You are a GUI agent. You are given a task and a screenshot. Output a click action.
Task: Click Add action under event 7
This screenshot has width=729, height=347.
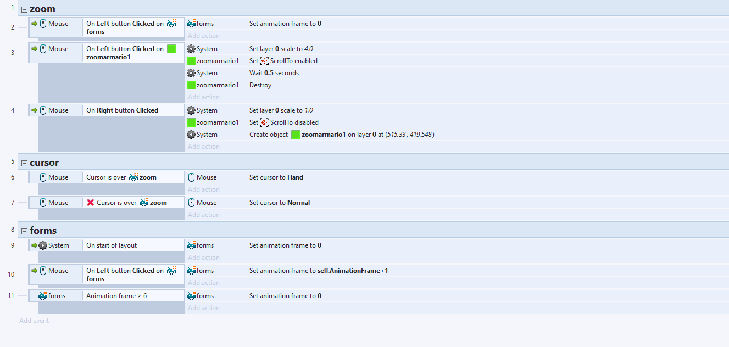pos(204,215)
